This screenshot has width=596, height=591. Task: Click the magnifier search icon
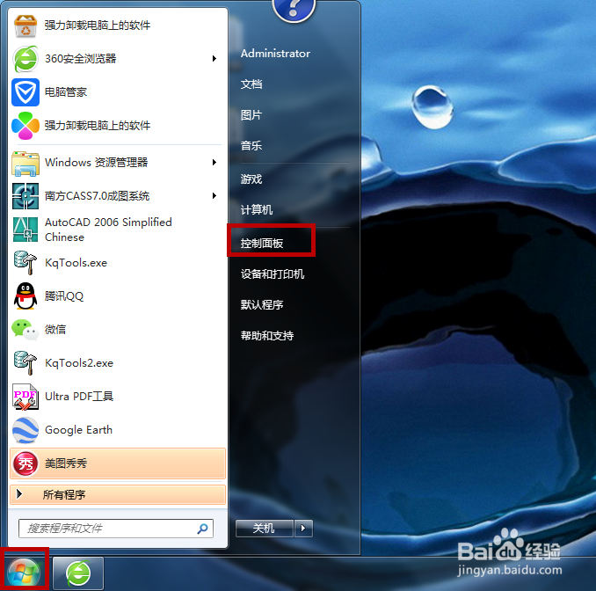tap(202, 529)
